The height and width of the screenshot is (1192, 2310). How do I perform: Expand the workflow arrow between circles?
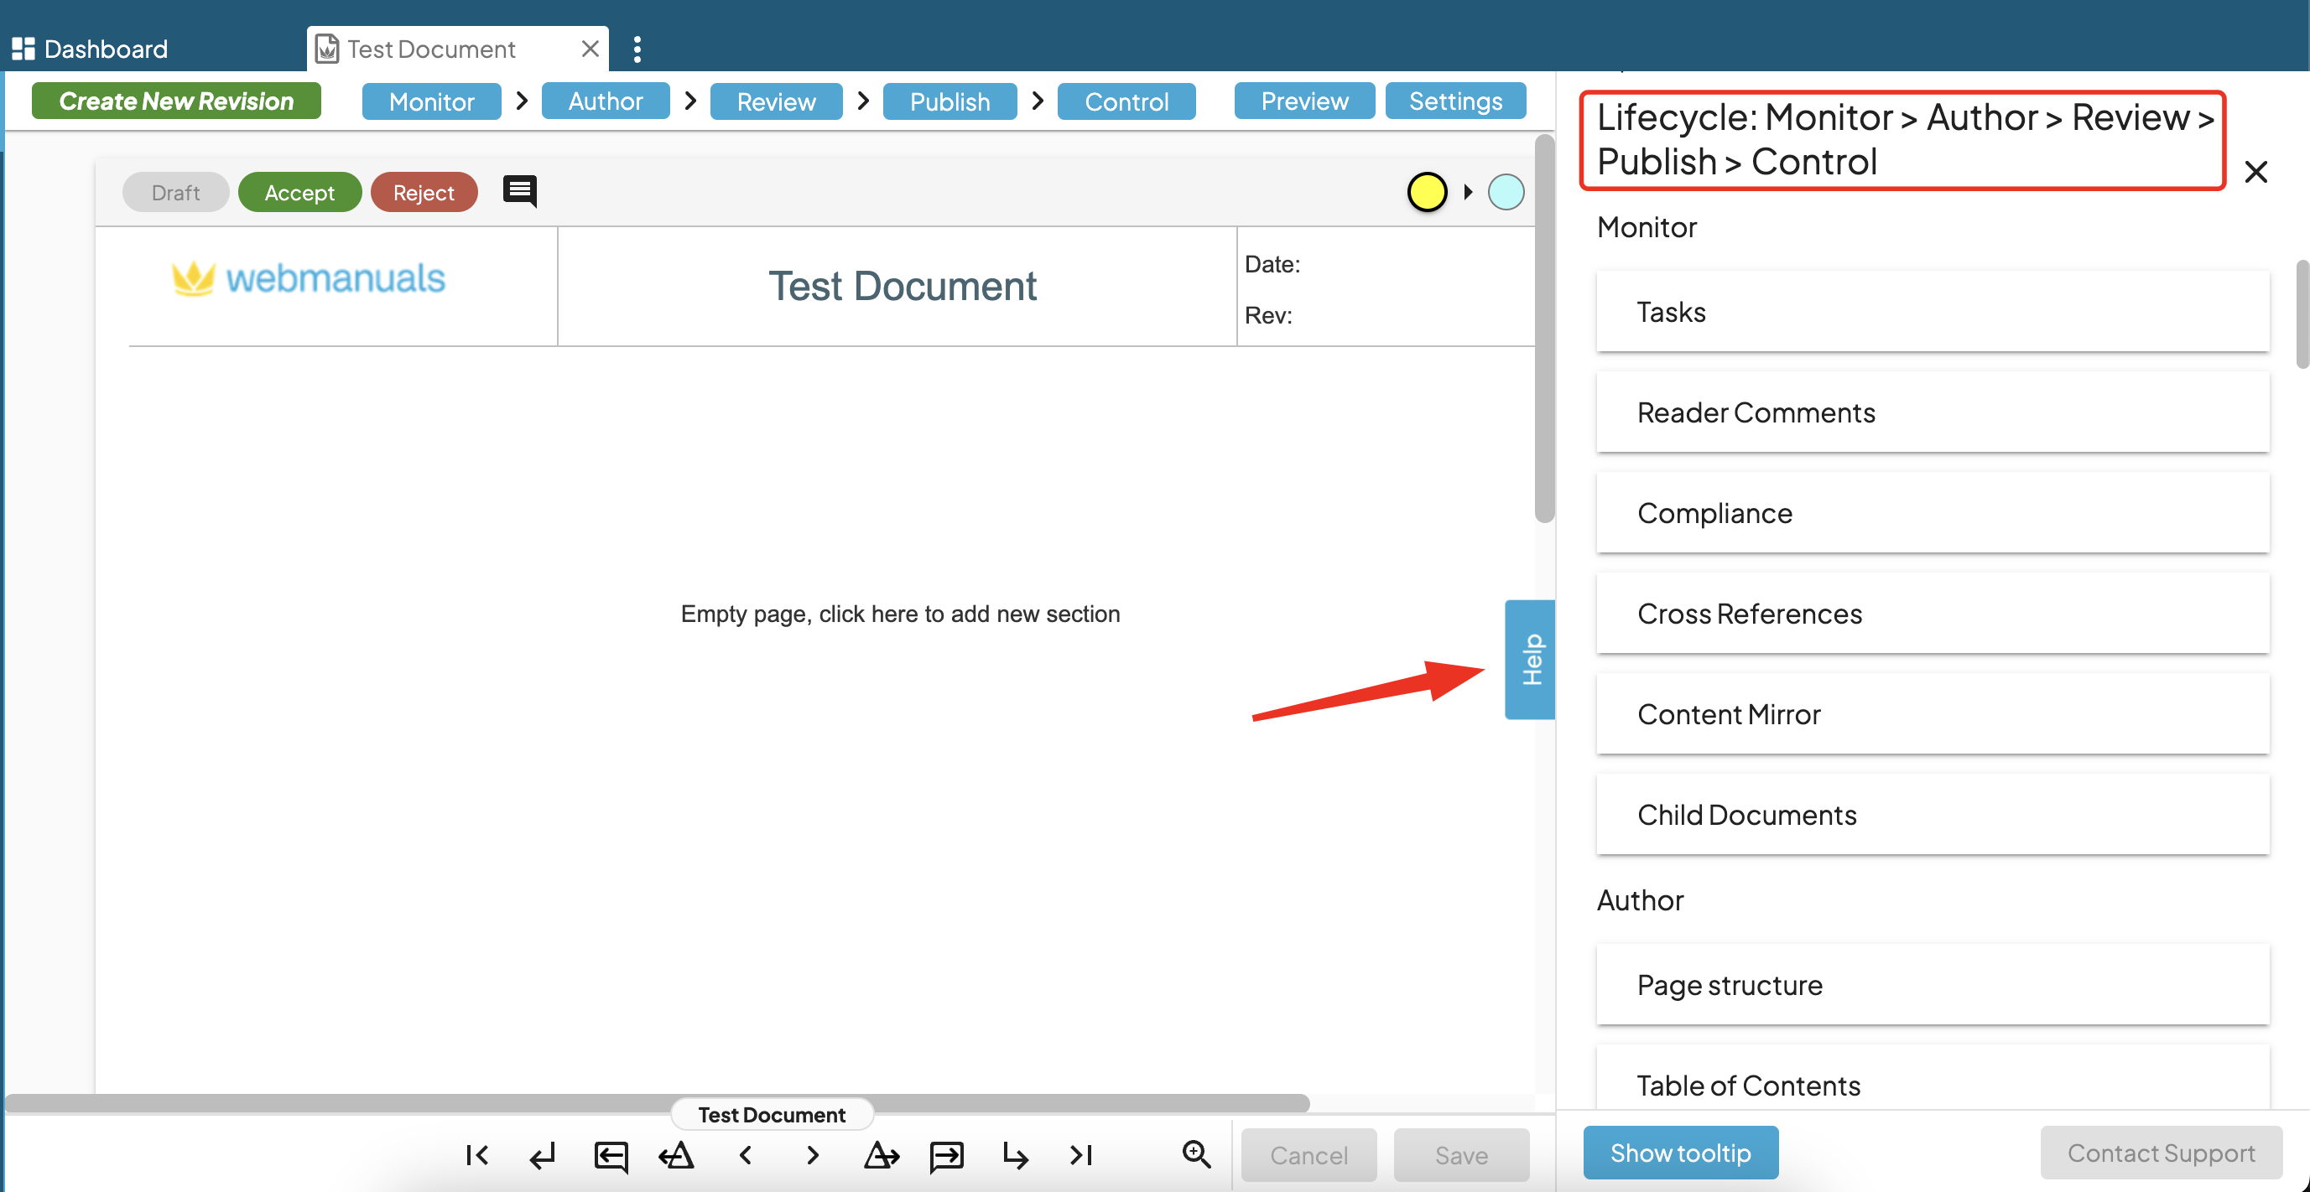1467,192
